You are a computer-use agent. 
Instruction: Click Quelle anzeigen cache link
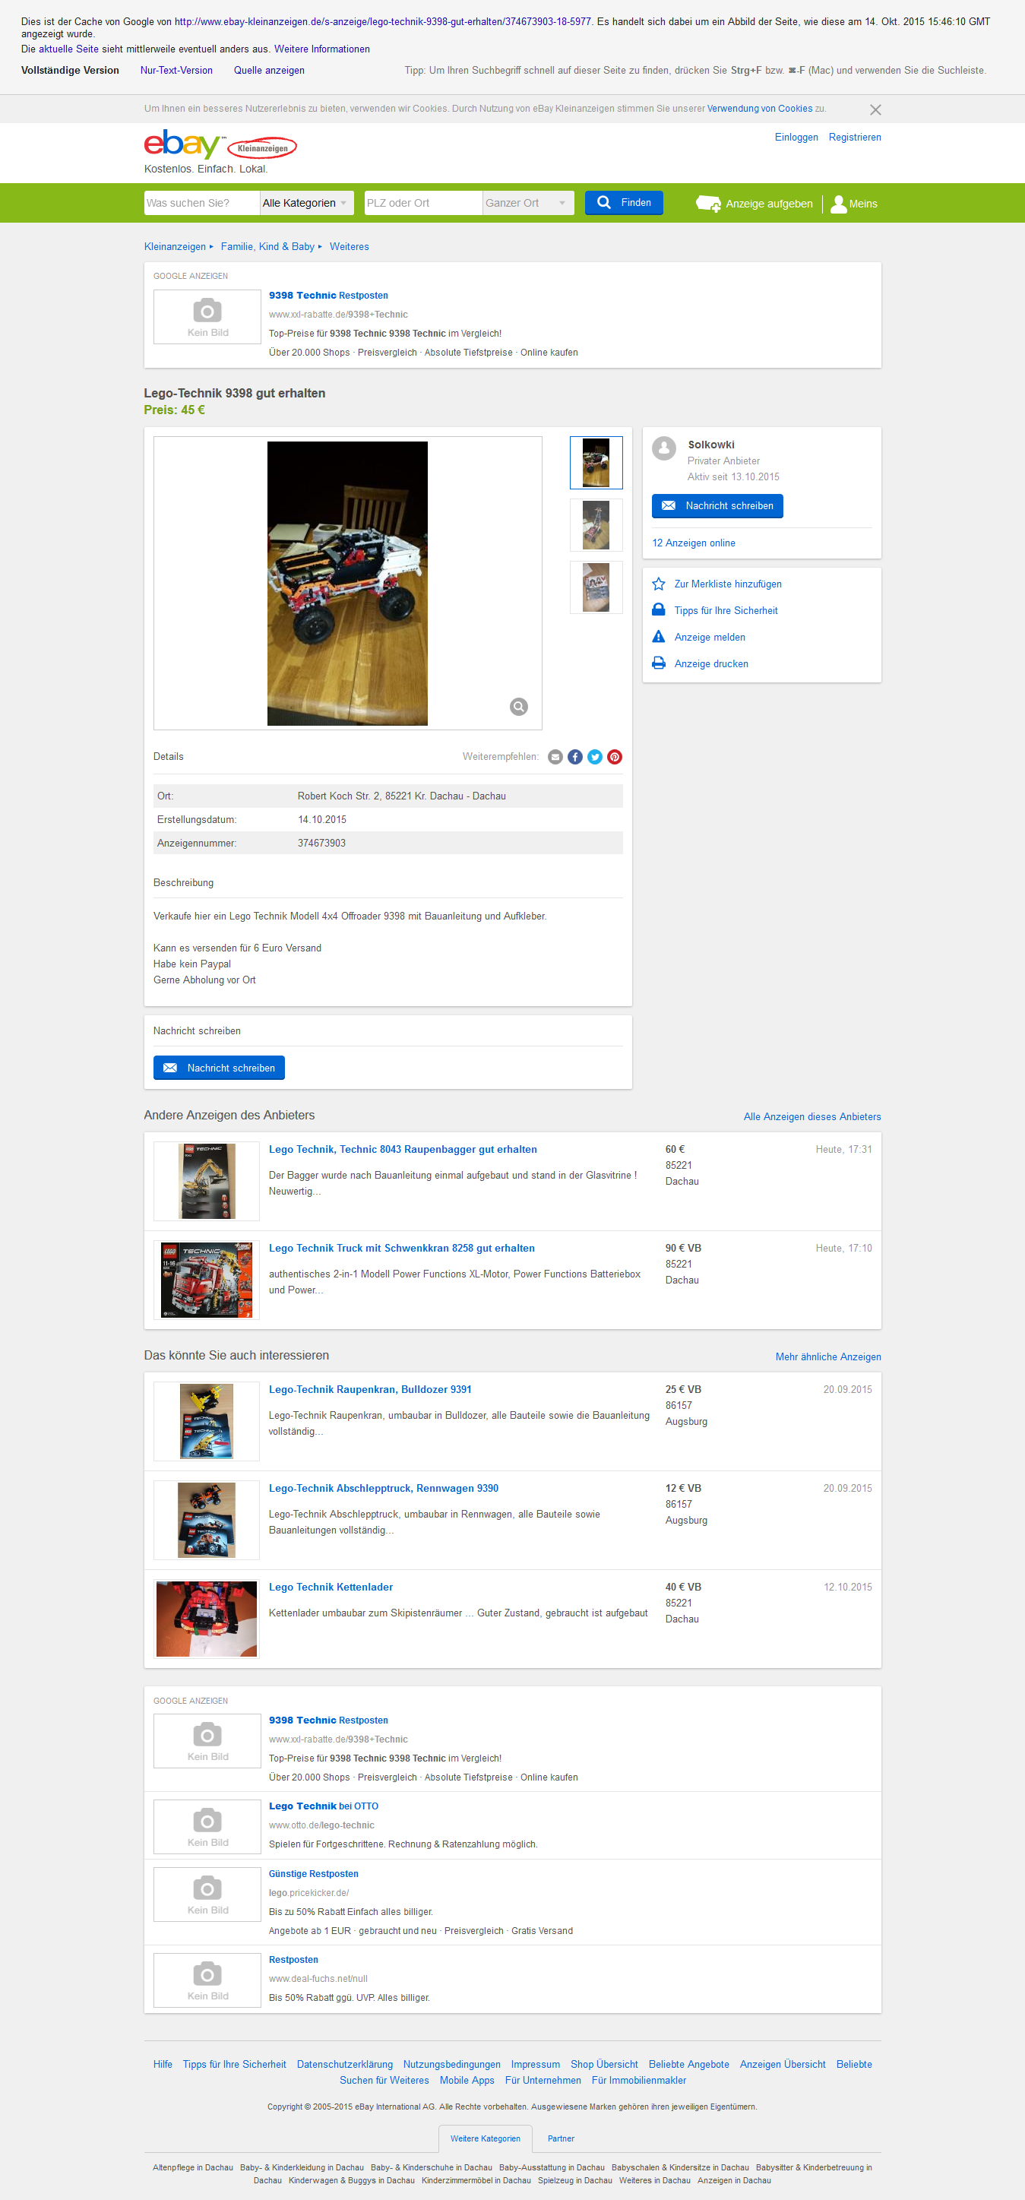tap(269, 71)
